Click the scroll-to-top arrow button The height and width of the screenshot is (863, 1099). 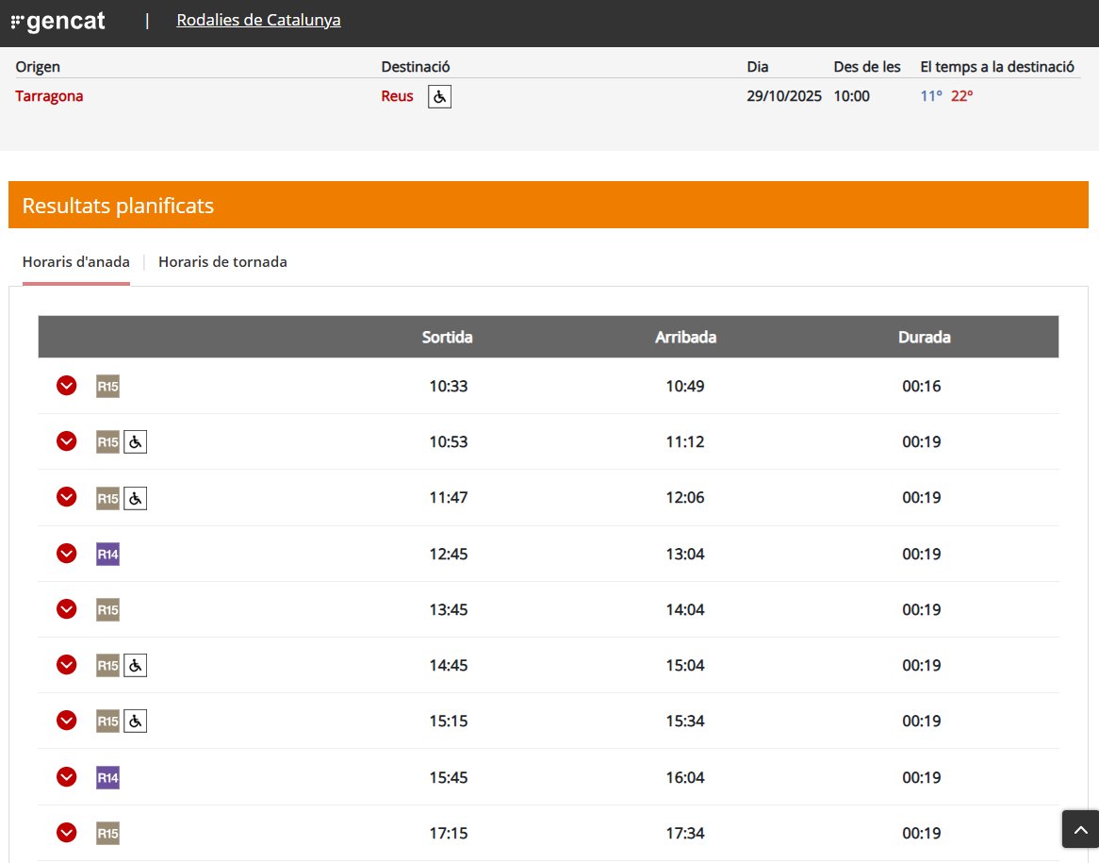(1080, 829)
